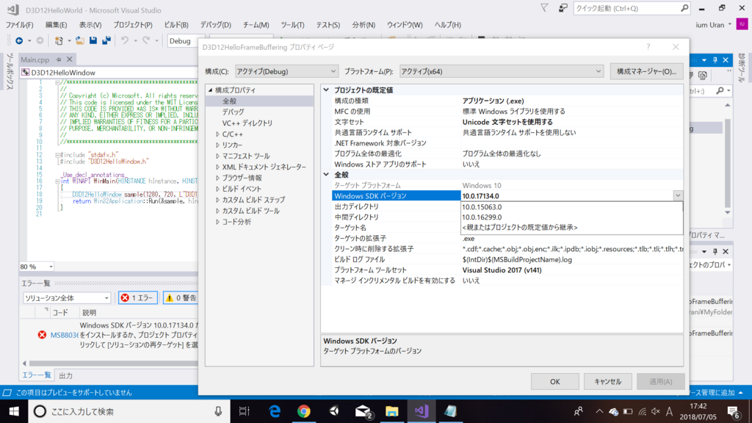Click the Navigate Backward toolbar arrow

tap(19, 41)
